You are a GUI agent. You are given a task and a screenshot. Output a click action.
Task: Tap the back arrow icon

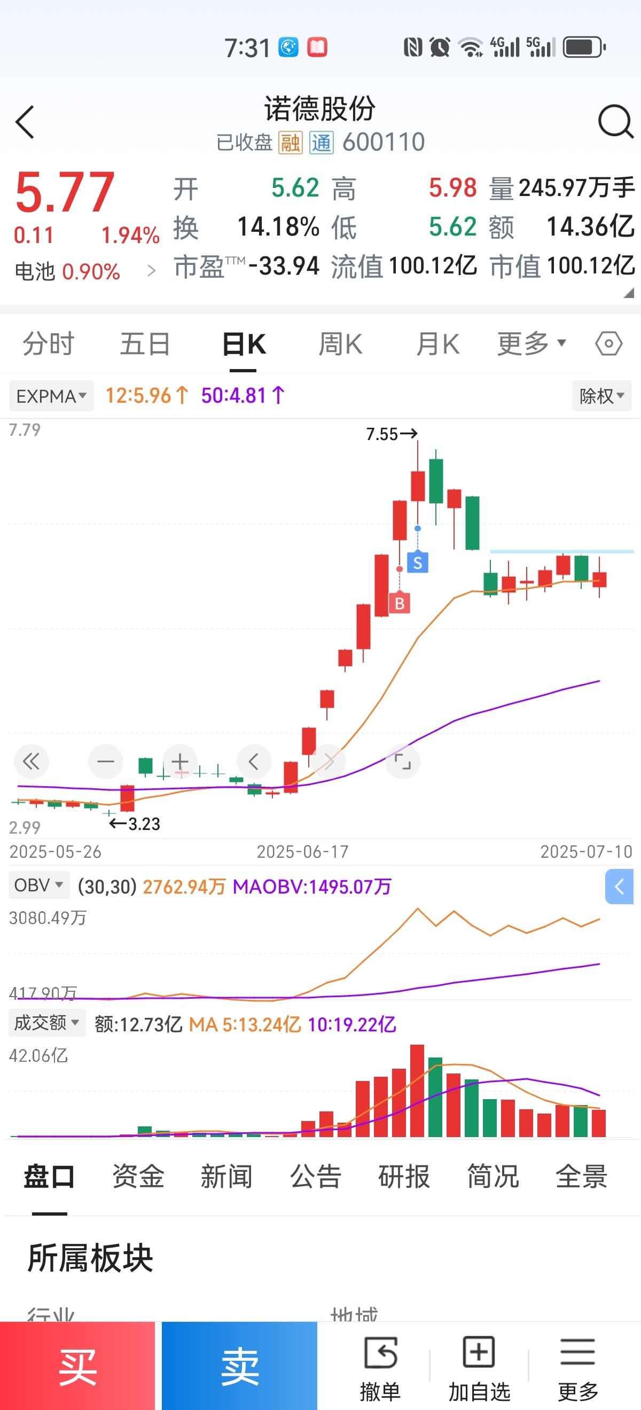pos(25,122)
